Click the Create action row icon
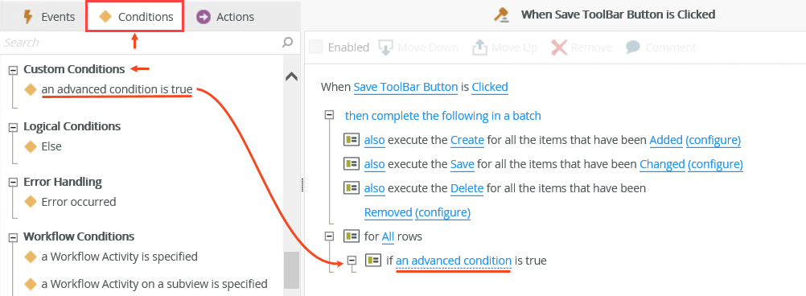Image resolution: width=806 pixels, height=296 pixels. 352,140
